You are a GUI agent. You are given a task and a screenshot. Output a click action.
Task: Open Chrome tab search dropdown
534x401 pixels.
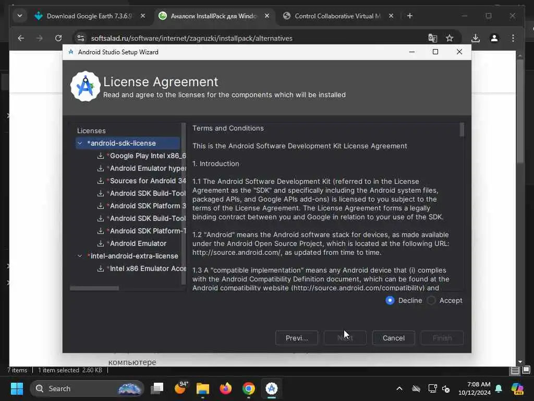pos(20,16)
